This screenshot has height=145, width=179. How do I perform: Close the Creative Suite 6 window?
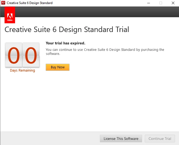pyautogui.click(x=173, y=3)
